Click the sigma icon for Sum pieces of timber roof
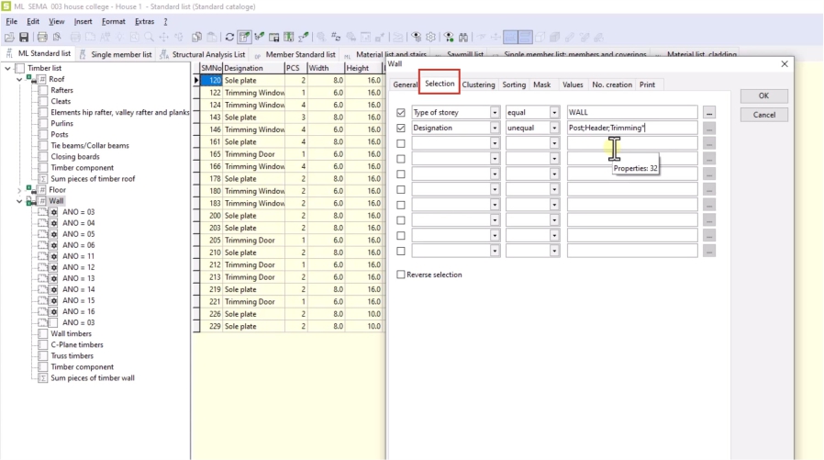This screenshot has height=460, width=824. tap(42, 178)
